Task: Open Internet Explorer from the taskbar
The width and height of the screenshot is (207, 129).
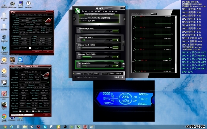Action: coord(12,127)
